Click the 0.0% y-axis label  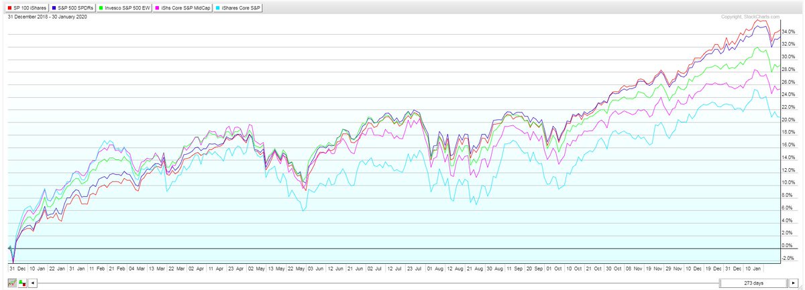(788, 246)
